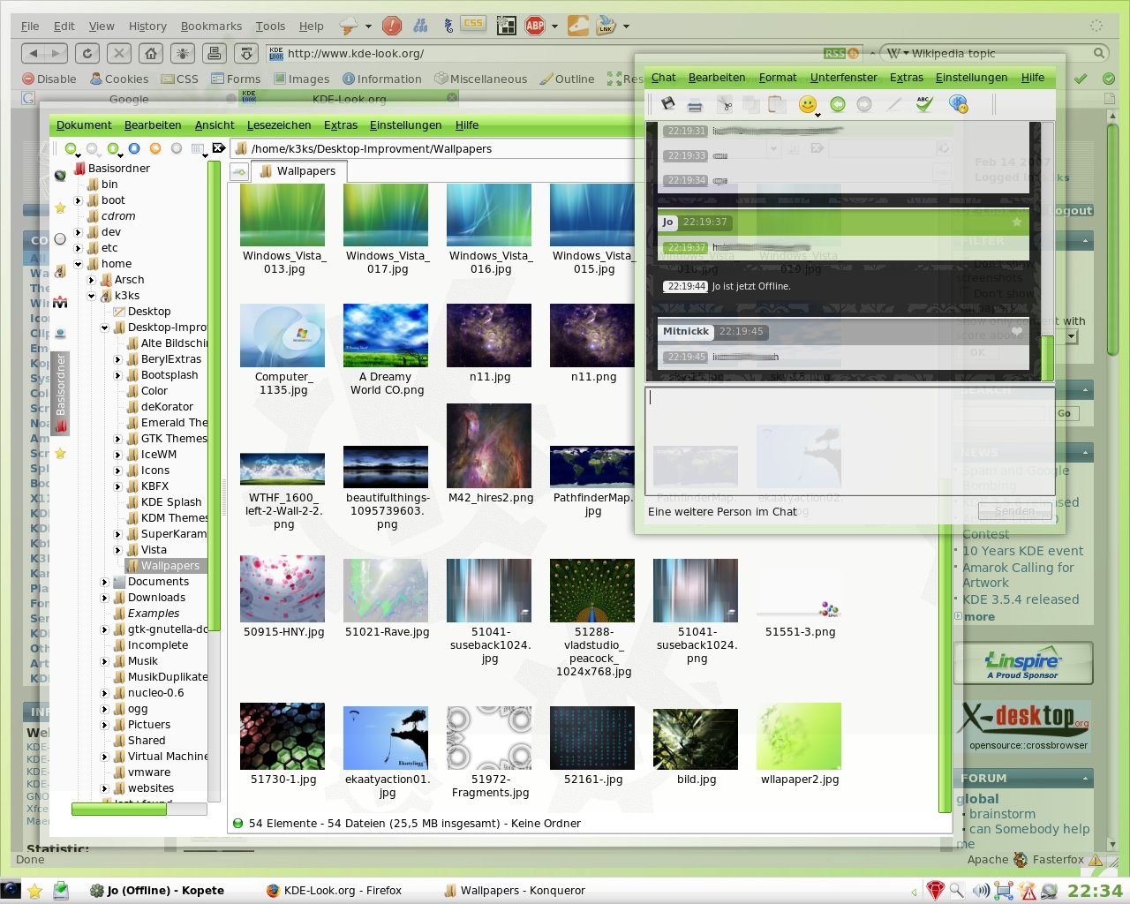Click Firefox's reload button
Viewport: 1130px width, 904px height.
(x=87, y=53)
